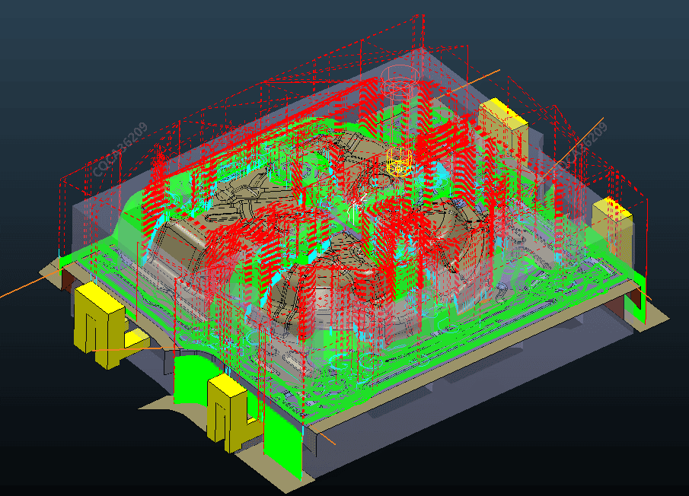Pick the orange axis line end at far left
The height and width of the screenshot is (496, 689).
point(5,296)
